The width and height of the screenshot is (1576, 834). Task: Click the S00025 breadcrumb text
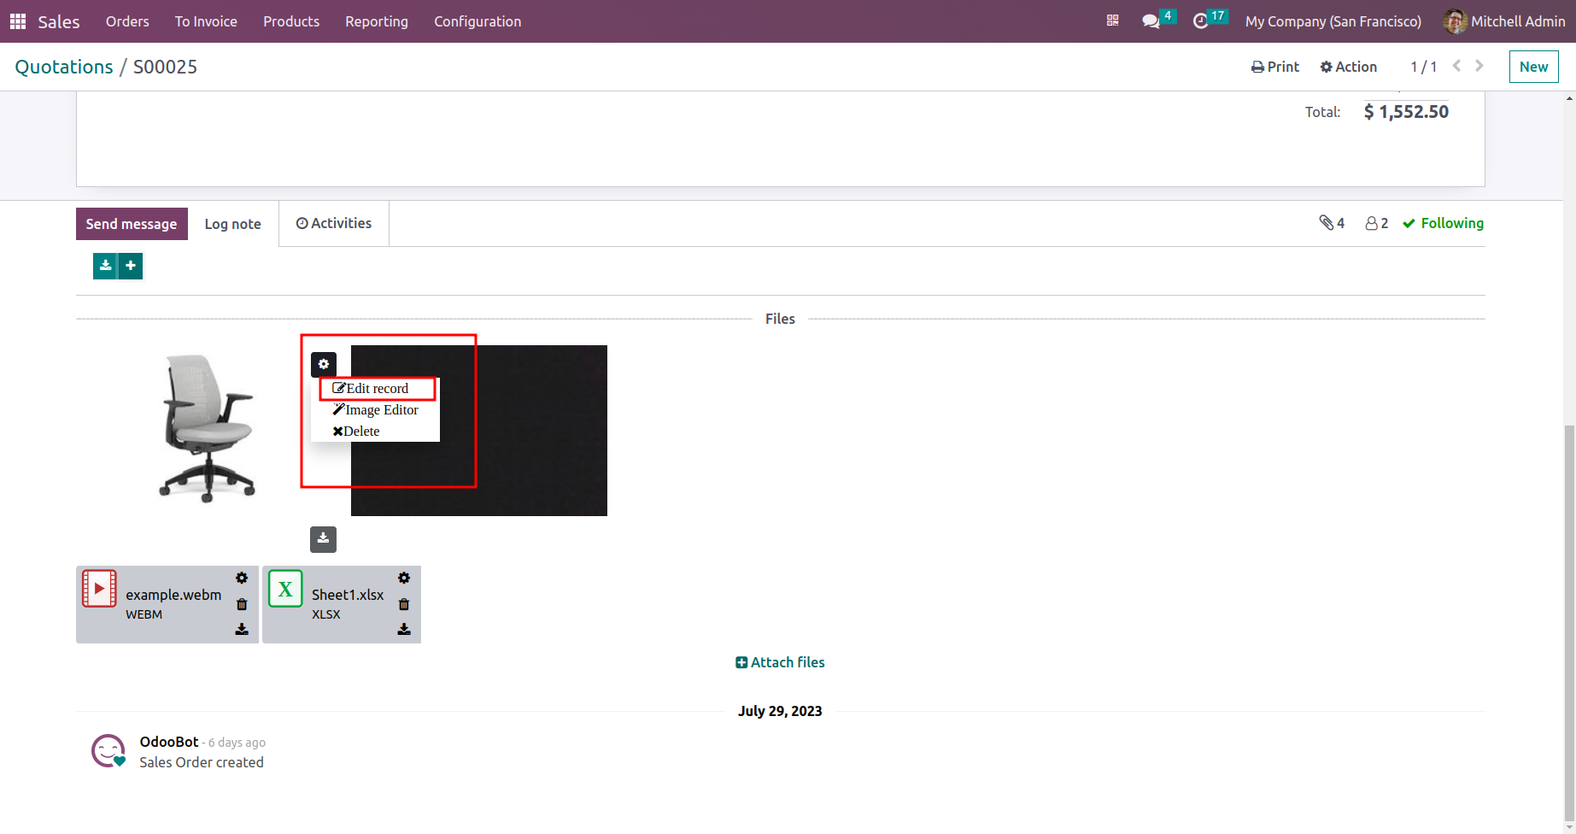tap(165, 67)
